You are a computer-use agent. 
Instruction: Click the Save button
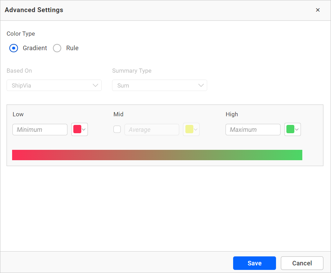(x=254, y=263)
